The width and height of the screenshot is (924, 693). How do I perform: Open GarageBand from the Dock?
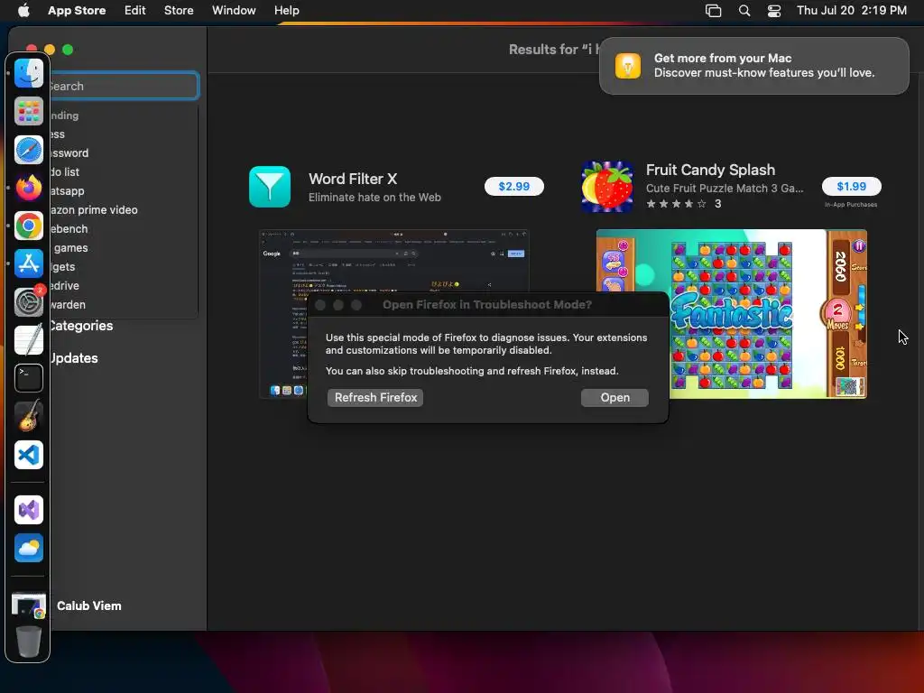coord(28,416)
